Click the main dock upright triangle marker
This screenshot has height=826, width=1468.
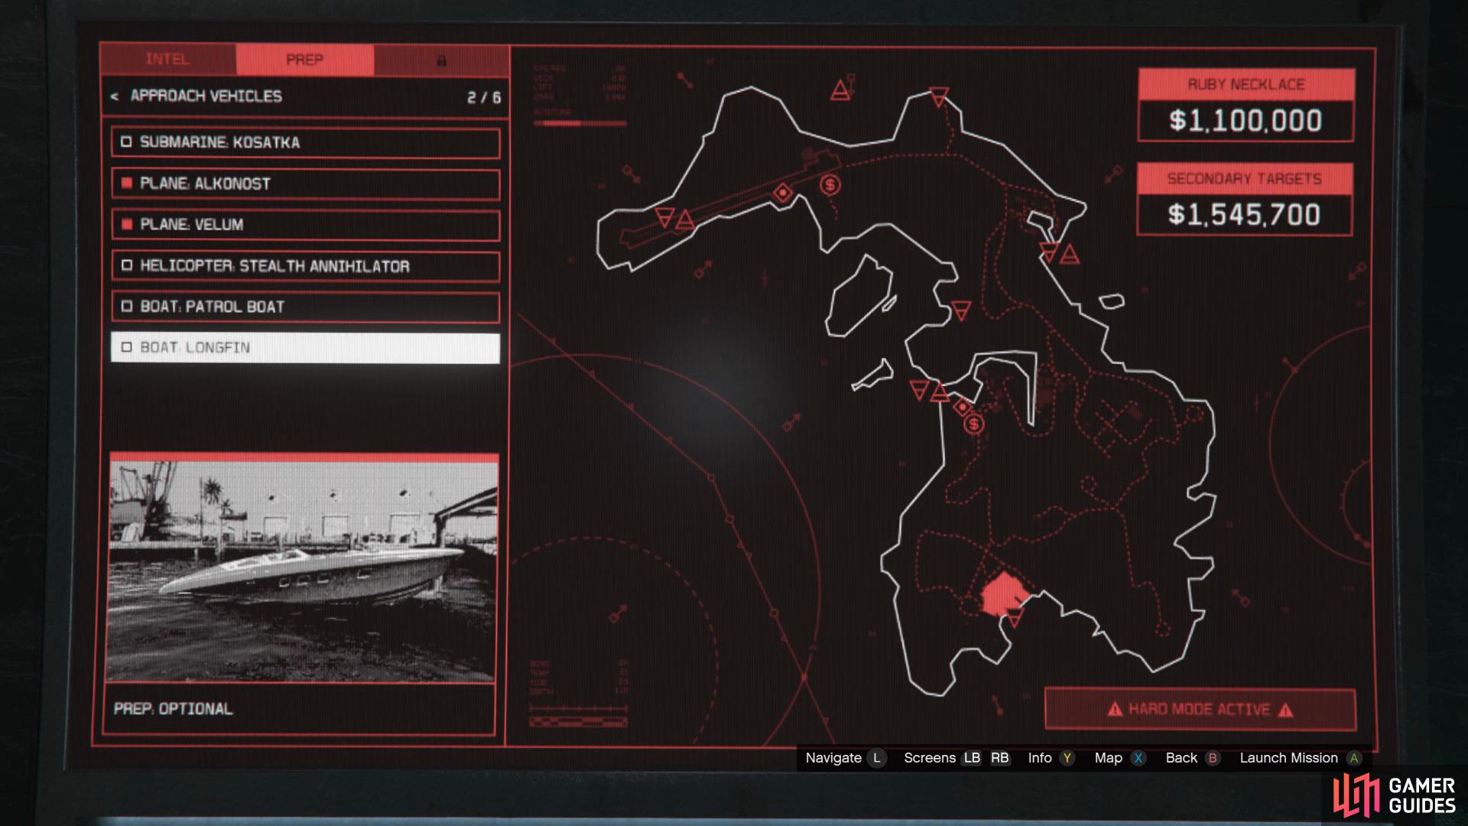click(x=940, y=393)
